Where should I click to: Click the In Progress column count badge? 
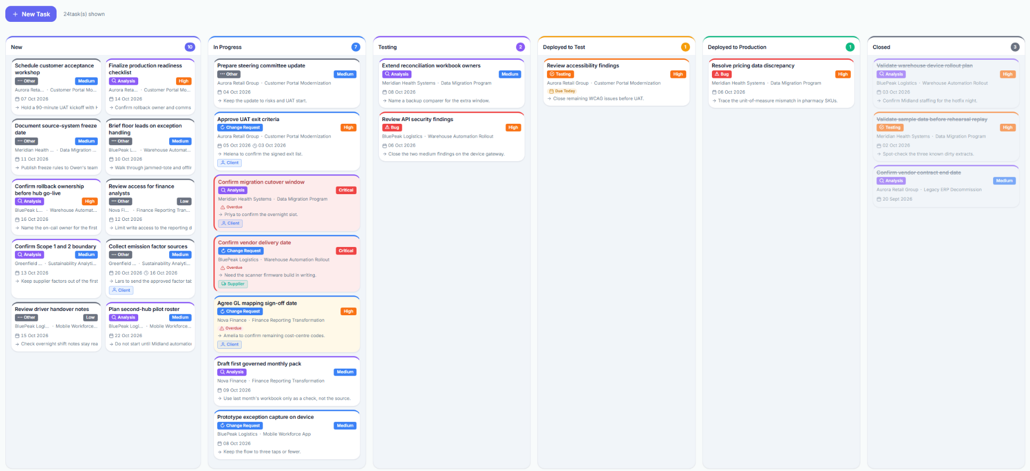tap(355, 47)
